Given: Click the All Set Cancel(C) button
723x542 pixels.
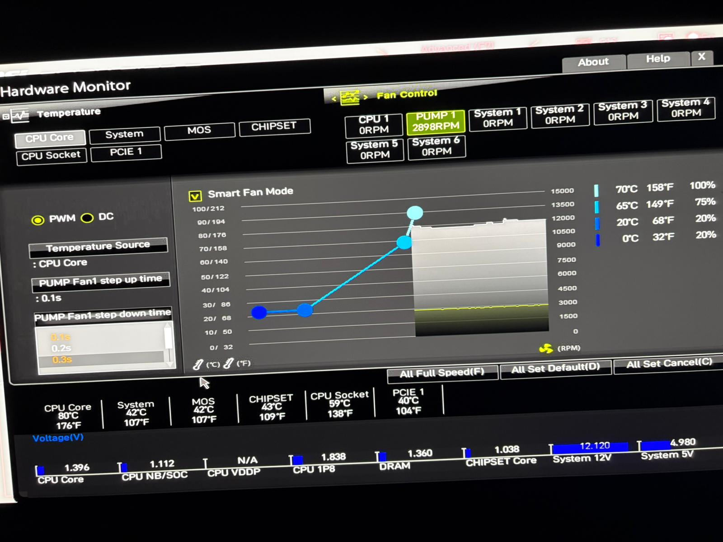Looking at the screenshot, I should (x=669, y=363).
